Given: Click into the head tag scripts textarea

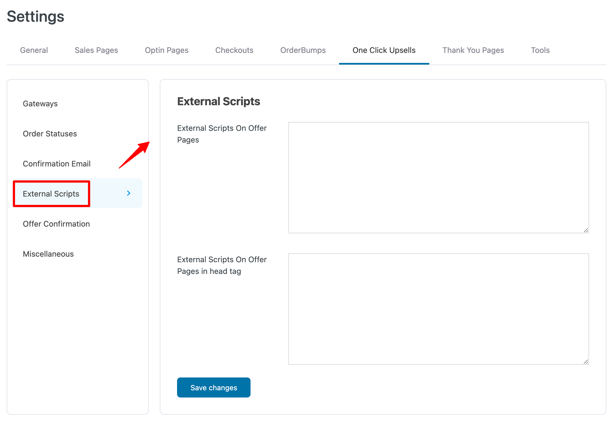Looking at the screenshot, I should 438,309.
